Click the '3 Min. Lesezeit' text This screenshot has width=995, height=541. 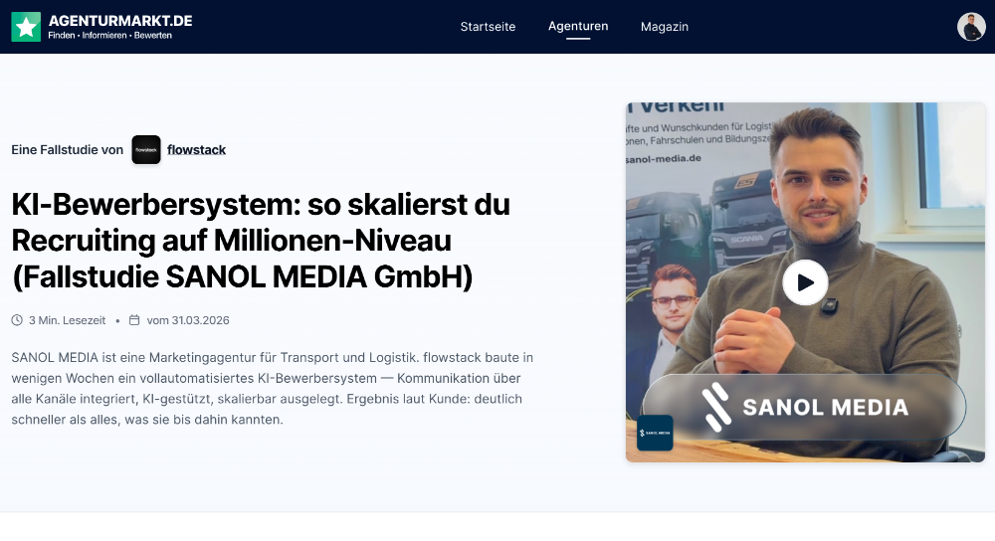(68, 320)
